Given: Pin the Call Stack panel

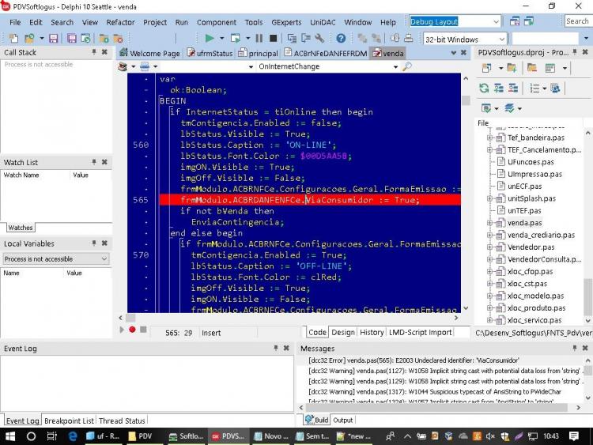Looking at the screenshot, I should [x=94, y=52].
